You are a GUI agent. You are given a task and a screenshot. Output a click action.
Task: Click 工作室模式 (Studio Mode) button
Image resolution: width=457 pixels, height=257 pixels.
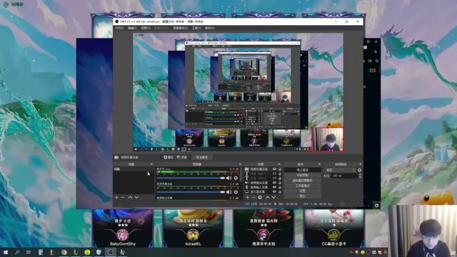pyautogui.click(x=303, y=186)
